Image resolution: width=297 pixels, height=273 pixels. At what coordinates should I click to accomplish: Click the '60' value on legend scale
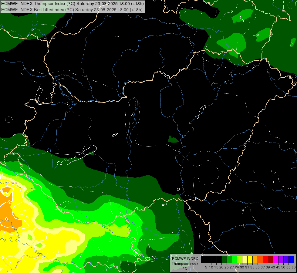(x=294, y=267)
